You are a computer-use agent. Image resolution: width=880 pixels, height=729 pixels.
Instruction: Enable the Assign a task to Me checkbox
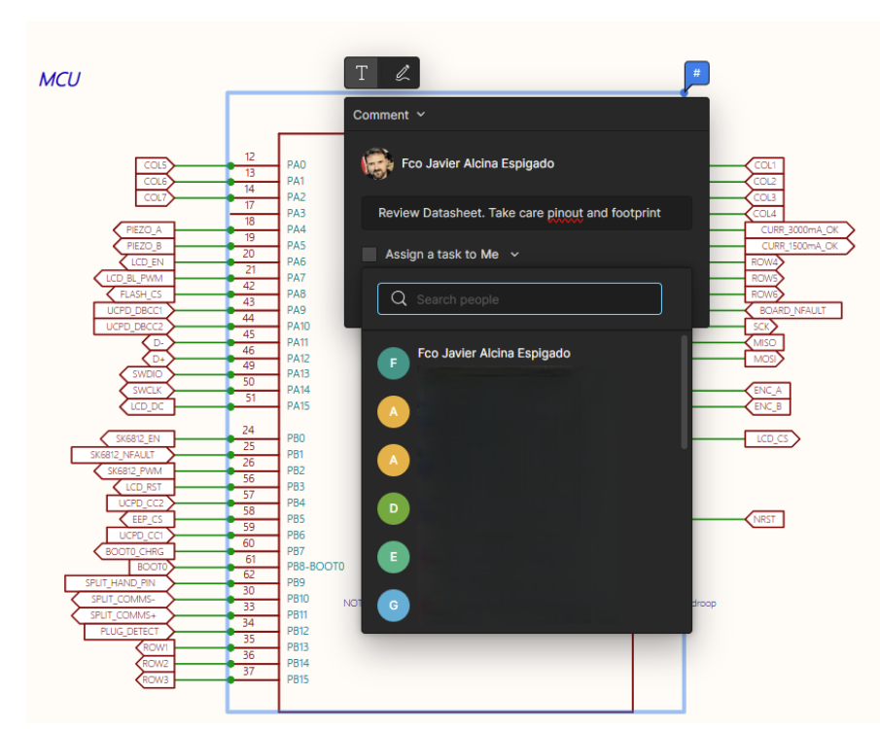[369, 253]
